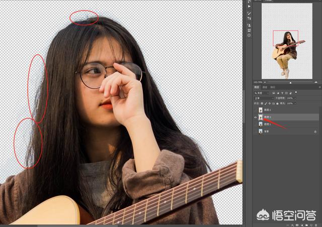Open the blend mode 正常 dropdown
This screenshot has height=227, width=322.
pos(264,98)
